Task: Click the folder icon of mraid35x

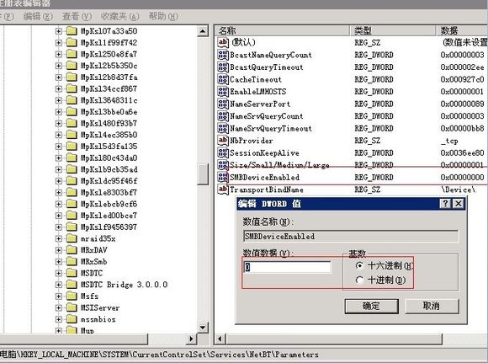Action: (72, 238)
